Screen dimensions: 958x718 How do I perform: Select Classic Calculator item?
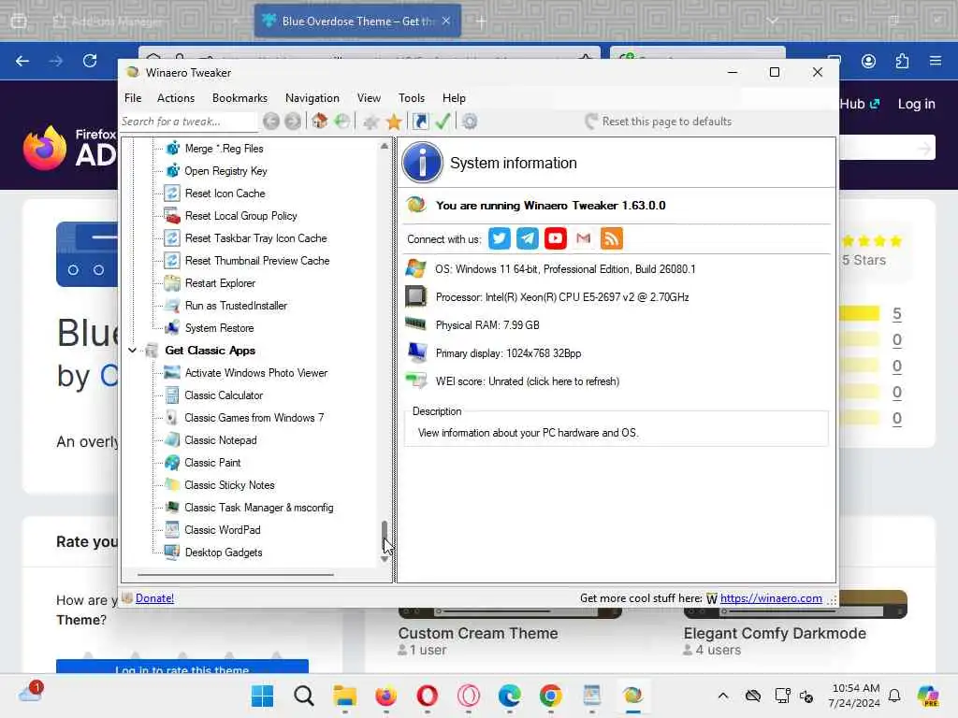coord(224,395)
